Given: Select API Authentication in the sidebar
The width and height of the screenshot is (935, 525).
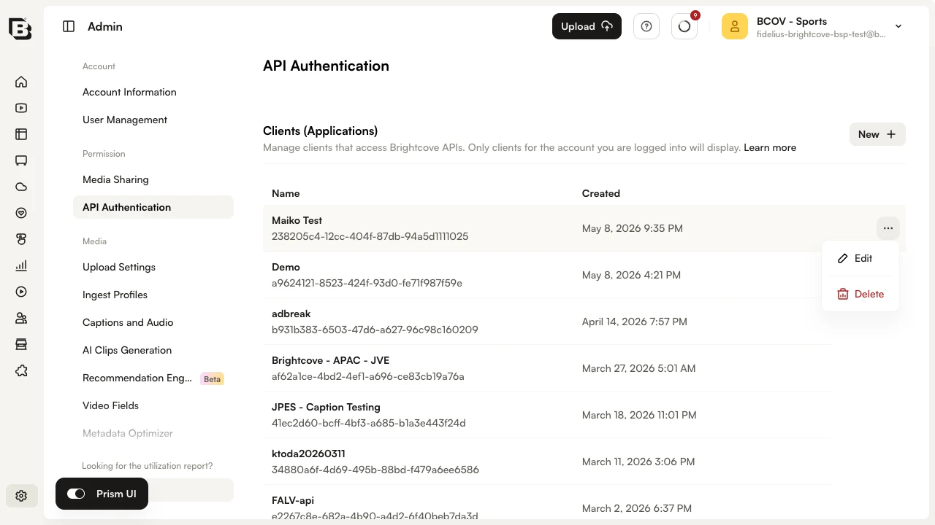Looking at the screenshot, I should click(153, 207).
